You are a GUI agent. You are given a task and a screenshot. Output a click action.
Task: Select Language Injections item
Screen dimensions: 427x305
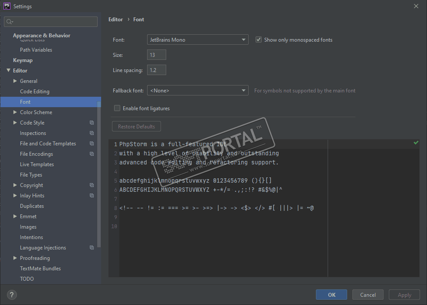coord(43,248)
